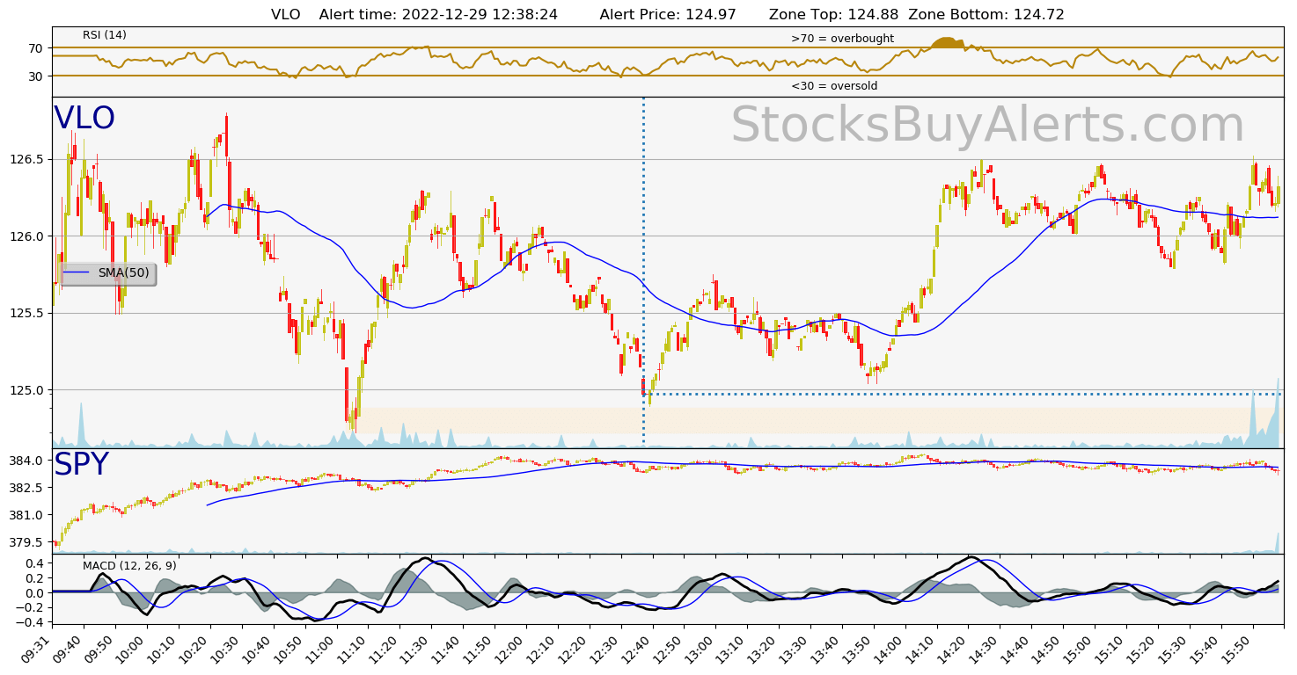Viewport: 1297px width, 675px height.
Task: Click the 11:00 time axis label
Action: 321,649
